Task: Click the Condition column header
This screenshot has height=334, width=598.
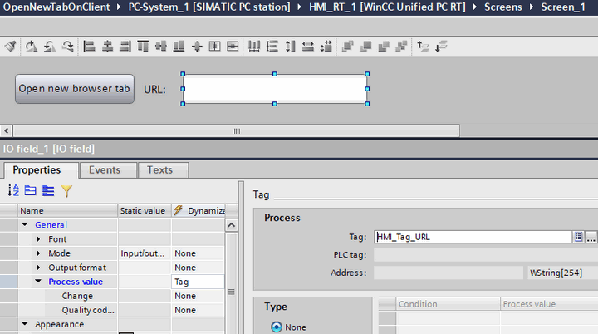Action: 448,304
